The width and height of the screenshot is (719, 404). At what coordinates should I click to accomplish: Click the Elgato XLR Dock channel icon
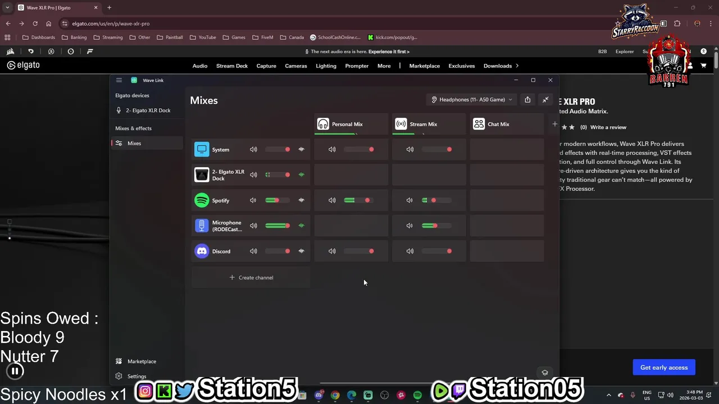click(202, 175)
